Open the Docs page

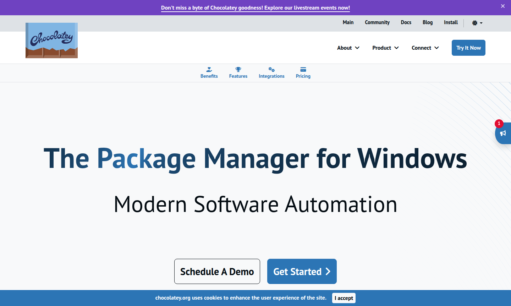[x=406, y=22]
